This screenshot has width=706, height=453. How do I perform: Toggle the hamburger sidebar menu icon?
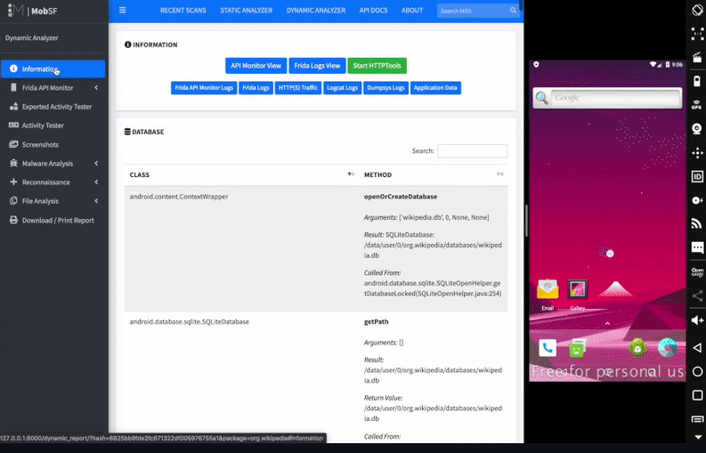(123, 10)
